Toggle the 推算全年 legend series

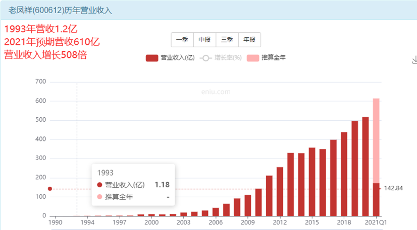[x=266, y=58]
